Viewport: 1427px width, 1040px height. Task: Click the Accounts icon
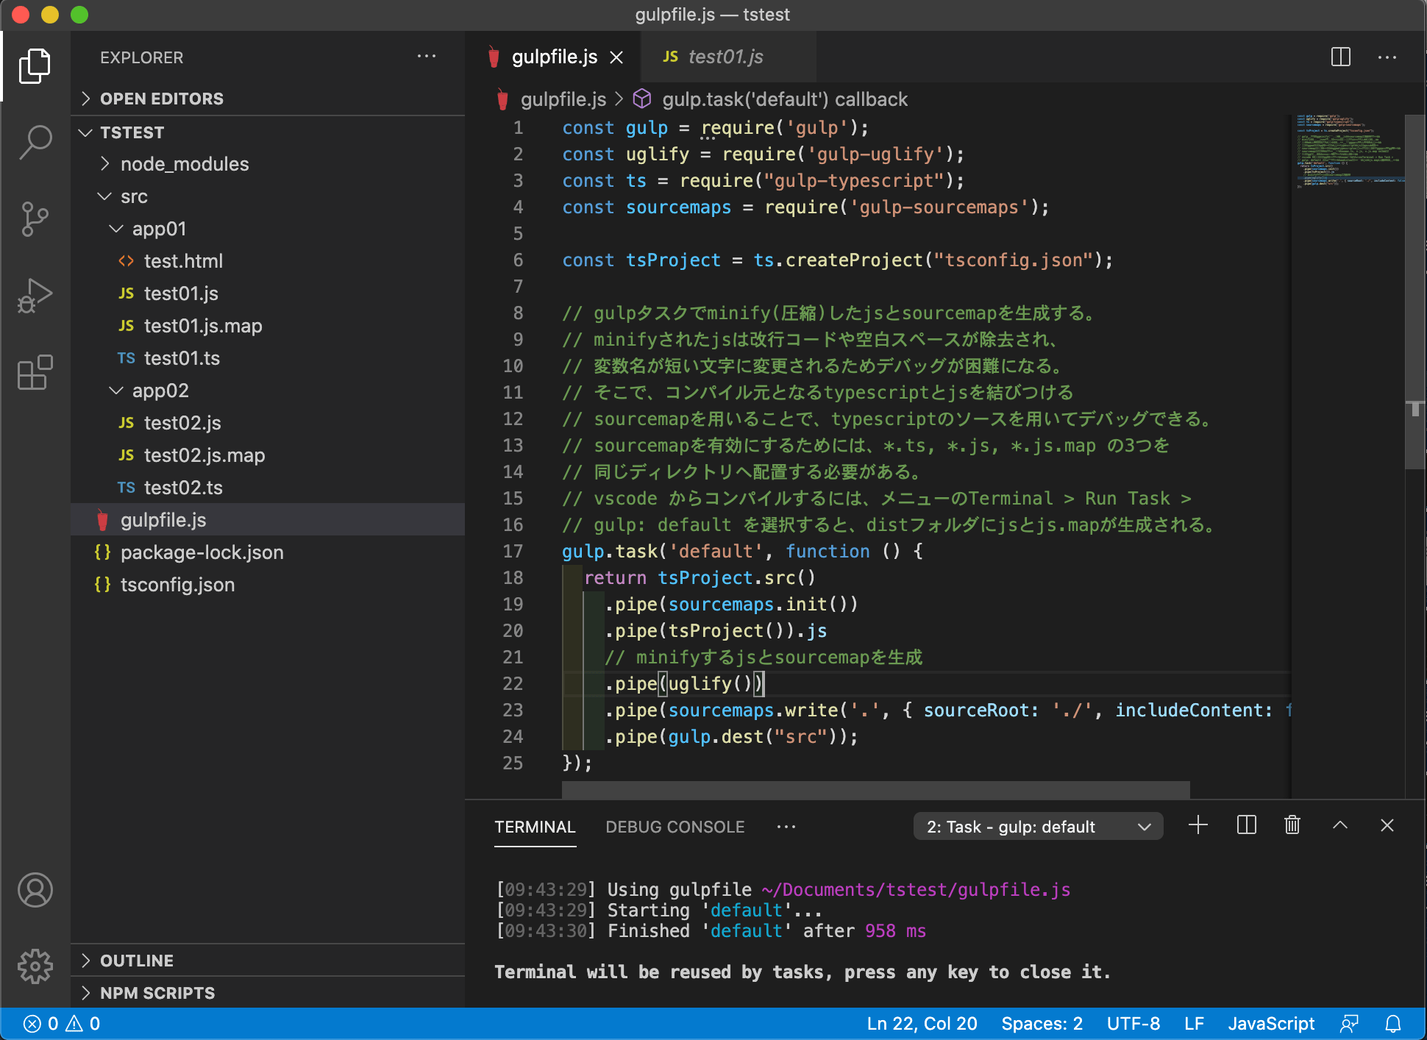click(x=35, y=890)
